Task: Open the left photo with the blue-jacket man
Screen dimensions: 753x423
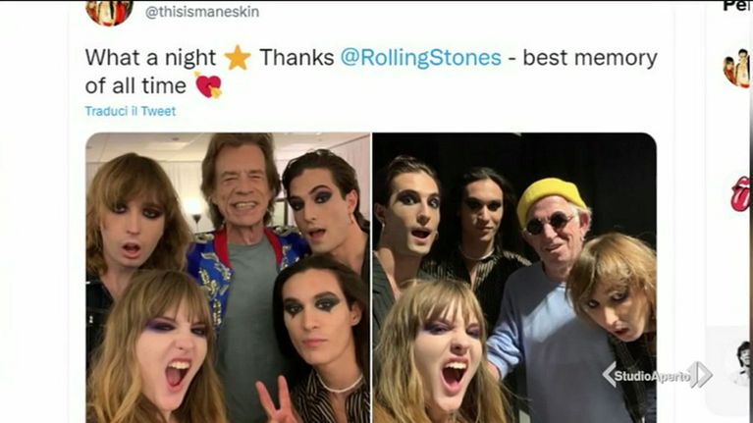Action: [x=228, y=278]
